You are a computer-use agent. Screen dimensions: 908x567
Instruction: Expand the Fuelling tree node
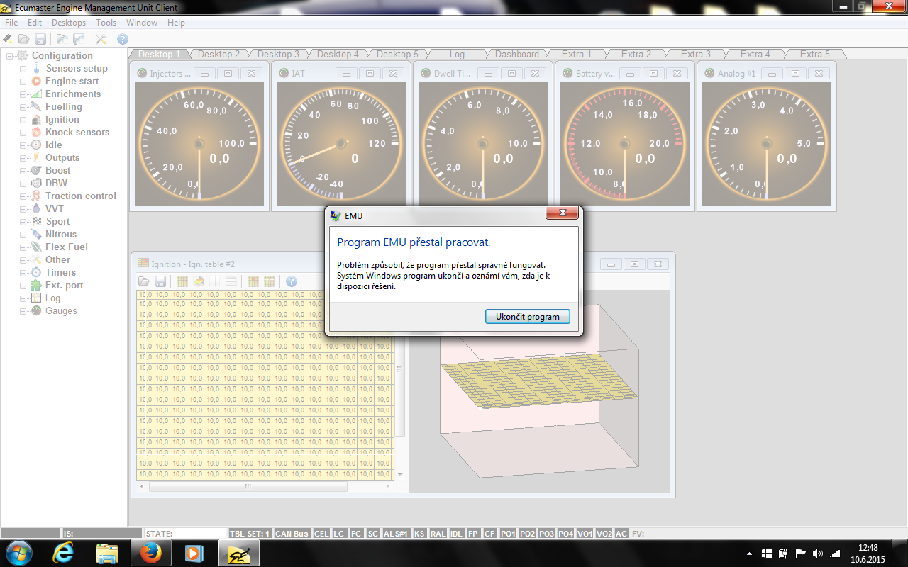23,107
